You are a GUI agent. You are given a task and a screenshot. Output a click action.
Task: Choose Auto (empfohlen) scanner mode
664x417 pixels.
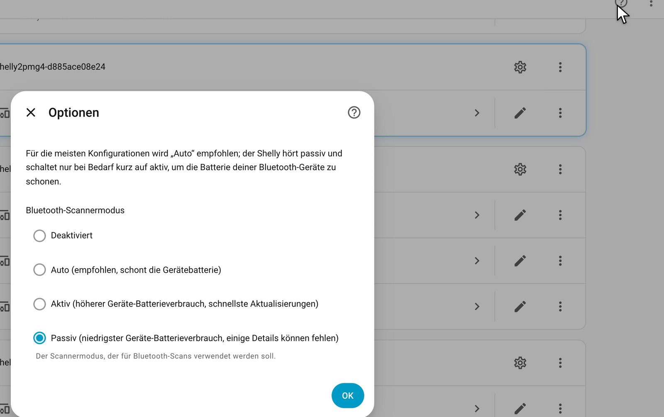pos(39,270)
